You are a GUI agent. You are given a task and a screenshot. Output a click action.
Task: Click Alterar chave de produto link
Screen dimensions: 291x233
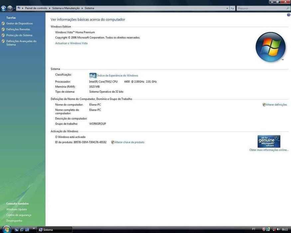click(130, 142)
